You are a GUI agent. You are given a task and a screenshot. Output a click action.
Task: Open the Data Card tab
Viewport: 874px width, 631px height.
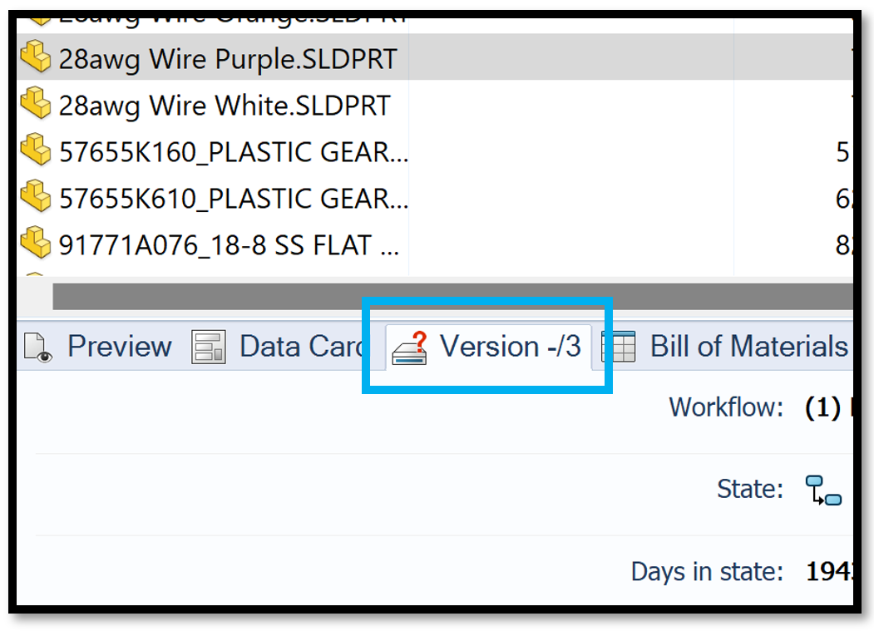tap(300, 347)
